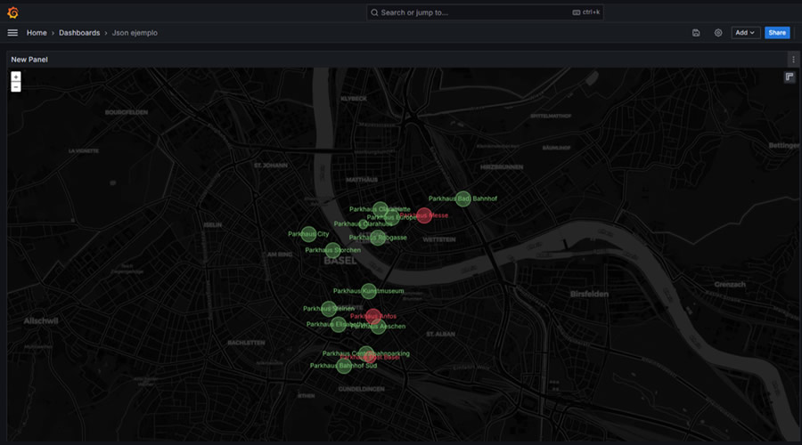Navigate to Dashboards breadcrumb

tap(79, 33)
